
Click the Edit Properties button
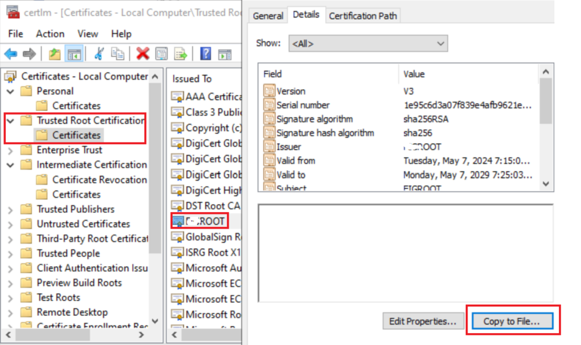[x=423, y=321]
